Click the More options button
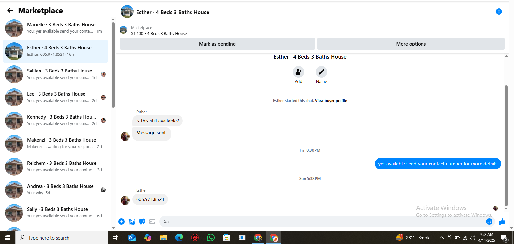514x244 pixels. [411, 44]
